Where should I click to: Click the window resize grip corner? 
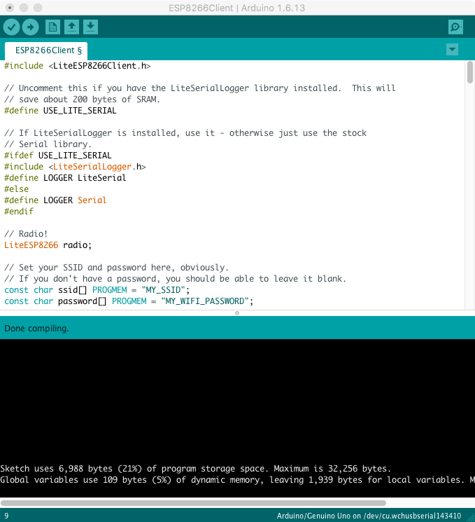pyautogui.click(x=471, y=518)
